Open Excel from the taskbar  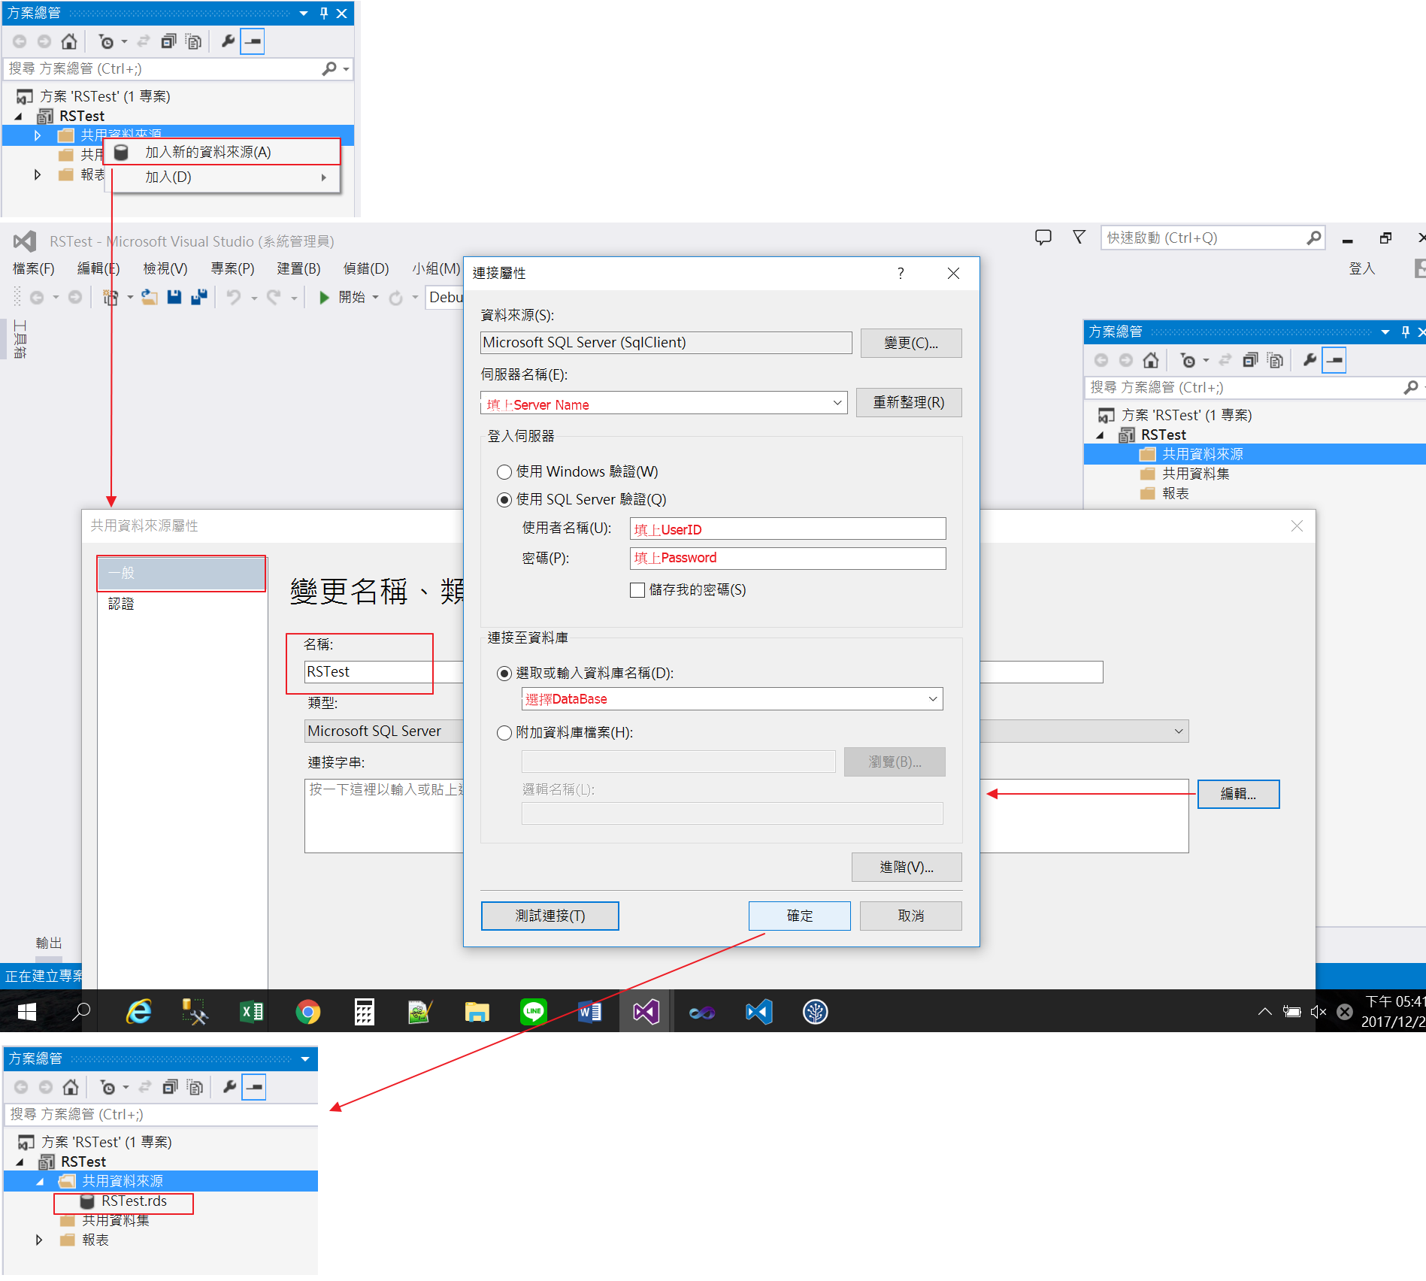pos(252,1012)
